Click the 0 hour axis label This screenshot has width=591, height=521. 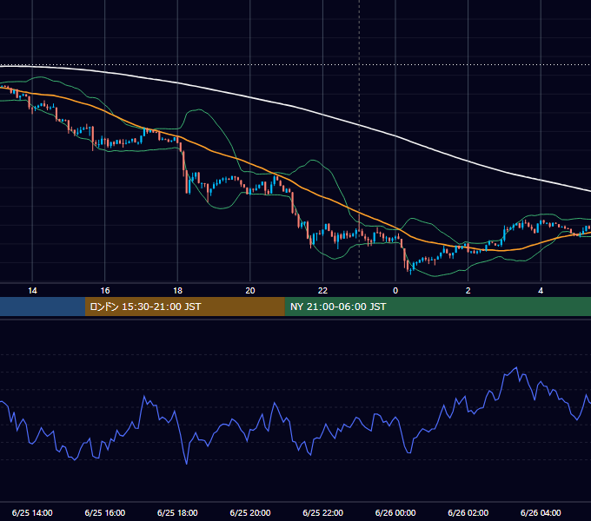click(x=395, y=291)
